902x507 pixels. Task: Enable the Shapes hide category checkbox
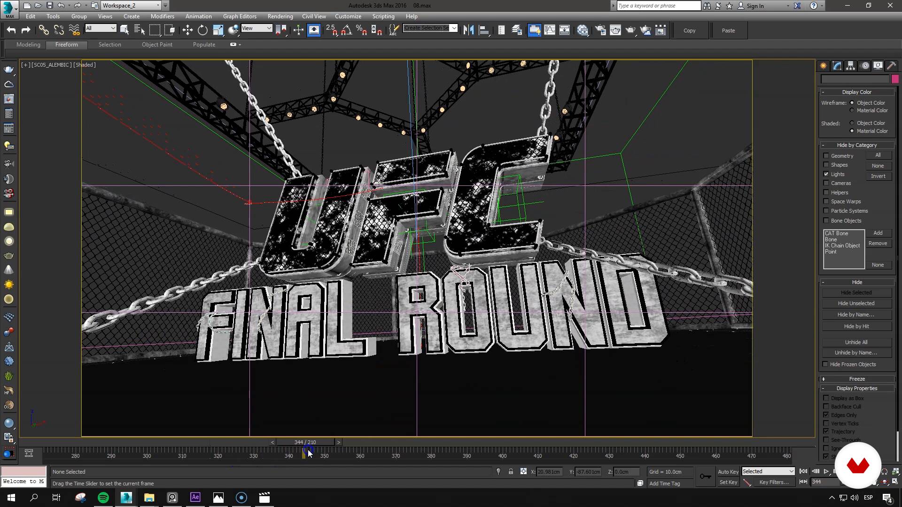click(x=826, y=165)
